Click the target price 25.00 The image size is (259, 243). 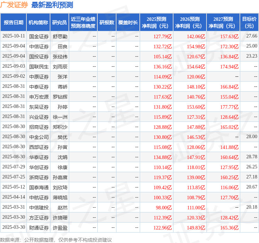pyautogui.click(x=252, y=46)
